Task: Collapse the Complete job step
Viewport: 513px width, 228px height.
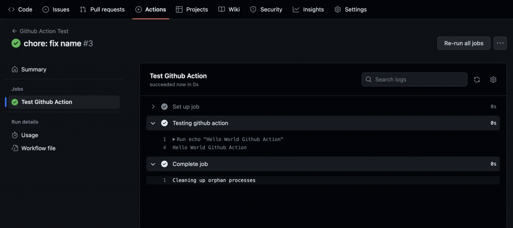Action: pyautogui.click(x=153, y=164)
